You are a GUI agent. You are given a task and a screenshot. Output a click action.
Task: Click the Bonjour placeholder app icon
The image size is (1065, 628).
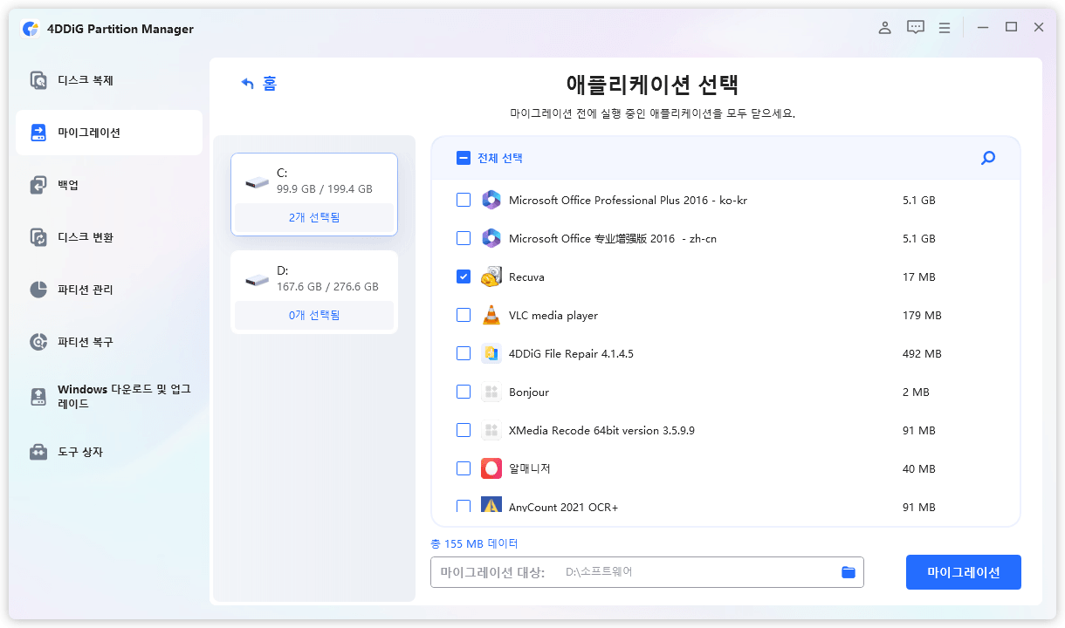(x=491, y=392)
